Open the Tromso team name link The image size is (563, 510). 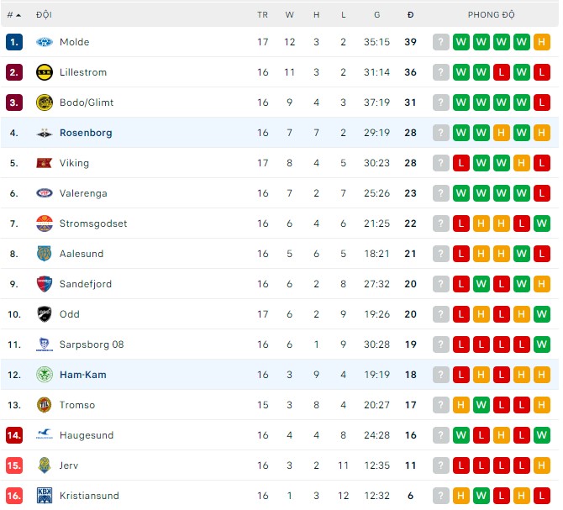click(77, 405)
